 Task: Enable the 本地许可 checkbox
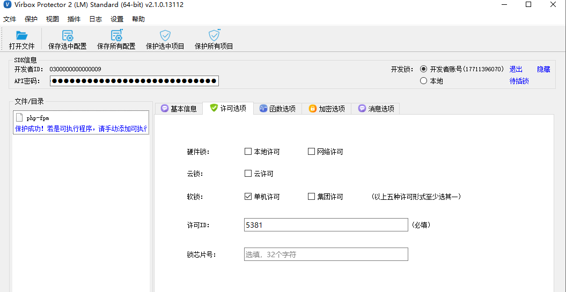(x=248, y=152)
